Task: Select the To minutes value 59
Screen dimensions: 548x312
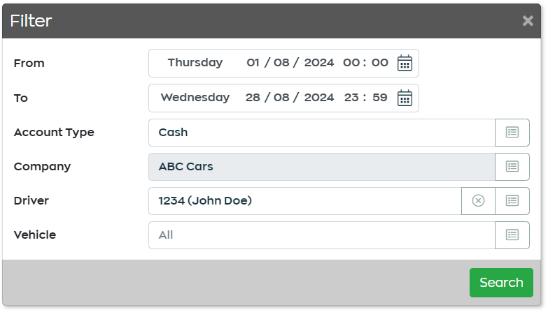Action: pyautogui.click(x=380, y=98)
